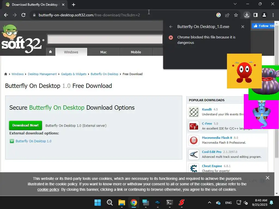Click the Download Now! button
Screen dimensions: 279x209
(x=25, y=125)
